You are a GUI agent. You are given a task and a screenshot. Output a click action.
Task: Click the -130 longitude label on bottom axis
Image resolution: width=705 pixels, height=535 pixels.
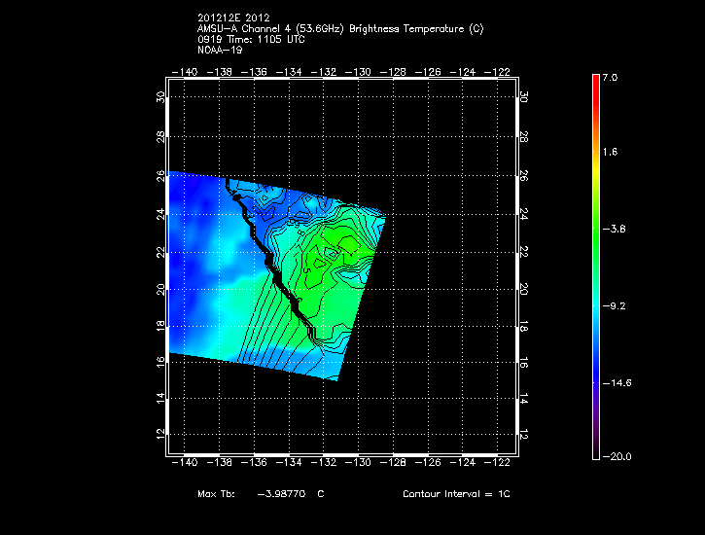[360, 464]
